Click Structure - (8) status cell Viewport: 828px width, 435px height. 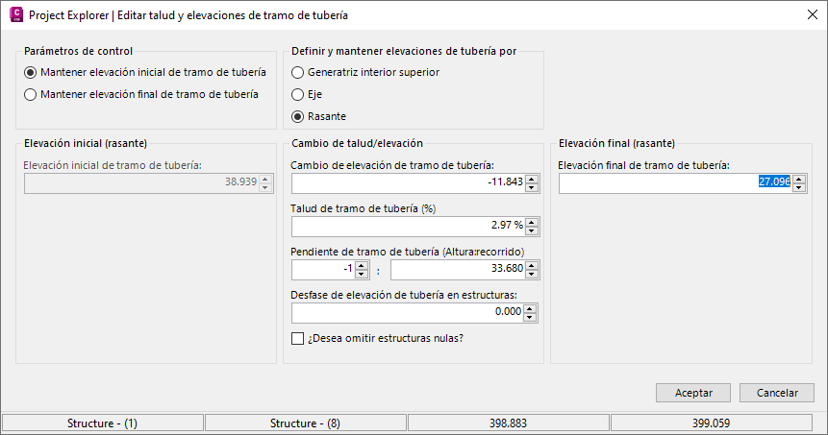pyautogui.click(x=305, y=423)
